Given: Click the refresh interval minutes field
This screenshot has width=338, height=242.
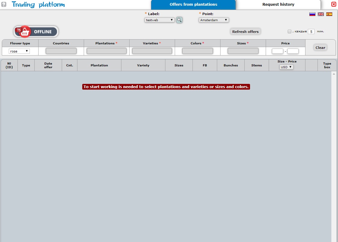Looking at the screenshot, I should [311, 31].
